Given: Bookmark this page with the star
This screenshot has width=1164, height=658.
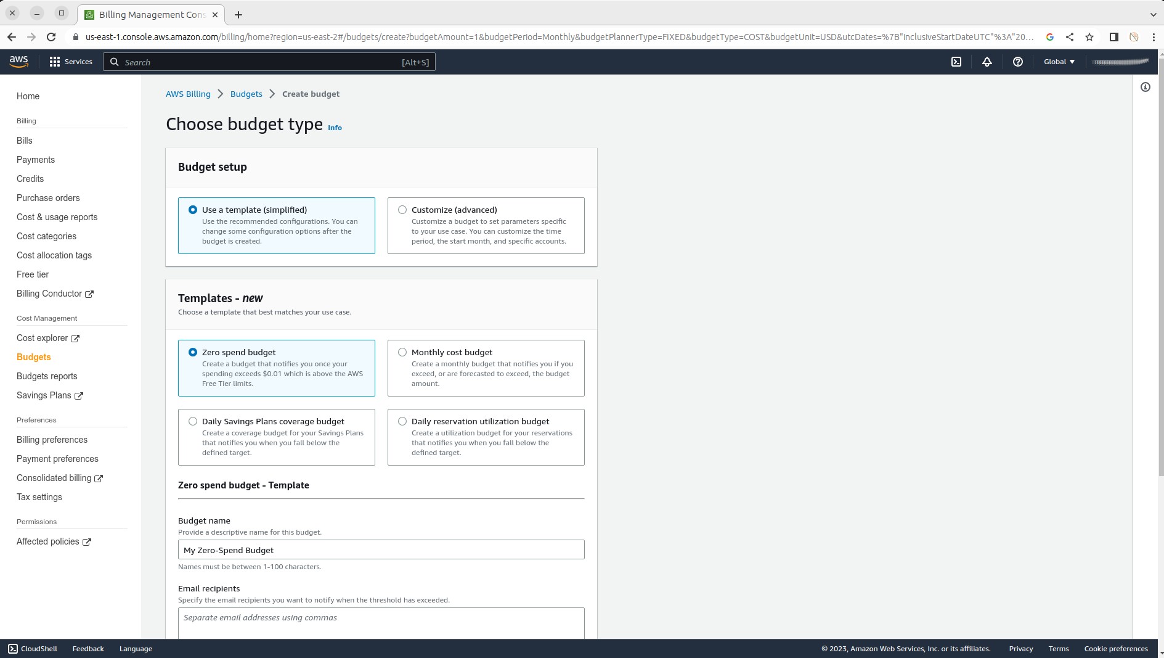Looking at the screenshot, I should click(x=1089, y=37).
